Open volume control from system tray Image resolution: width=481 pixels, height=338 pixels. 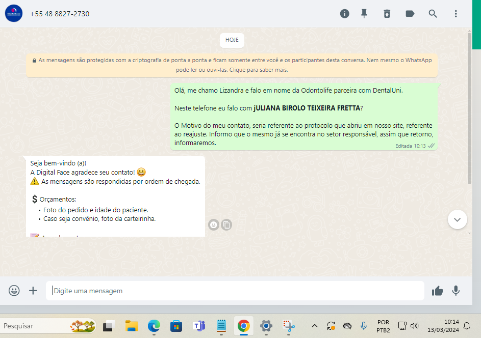pyautogui.click(x=414, y=326)
